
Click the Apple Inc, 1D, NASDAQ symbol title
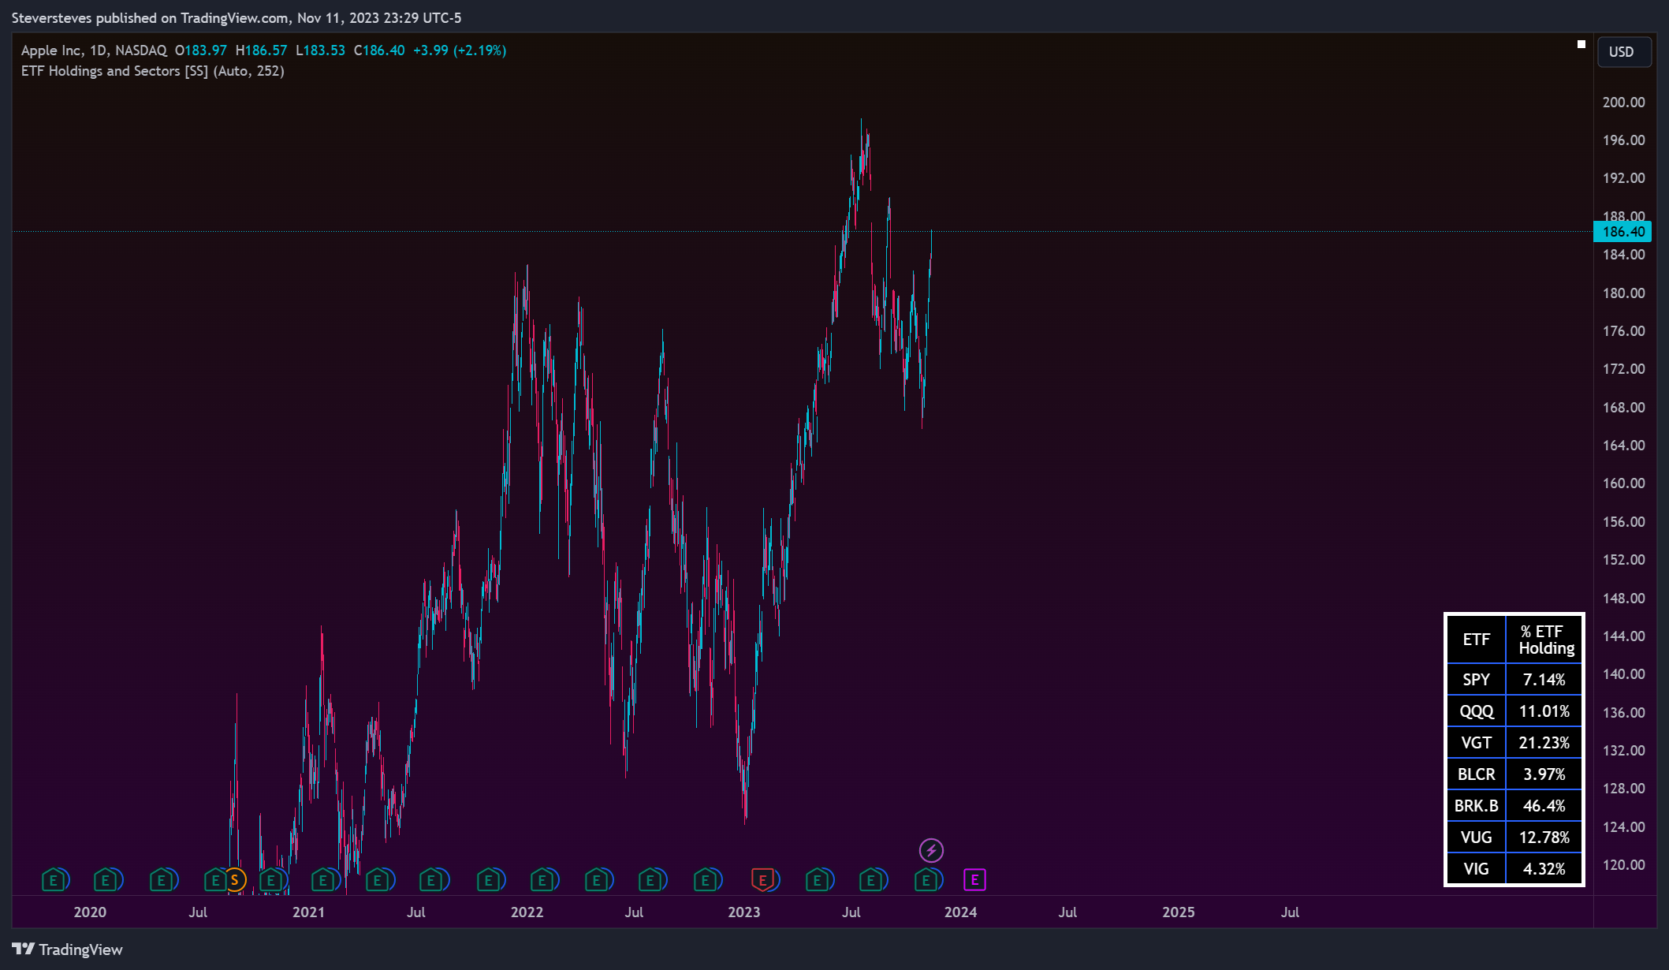click(x=94, y=50)
